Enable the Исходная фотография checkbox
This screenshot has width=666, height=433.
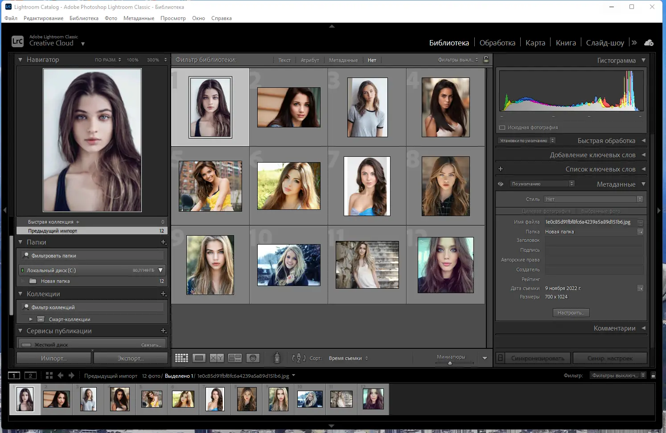[x=502, y=128]
